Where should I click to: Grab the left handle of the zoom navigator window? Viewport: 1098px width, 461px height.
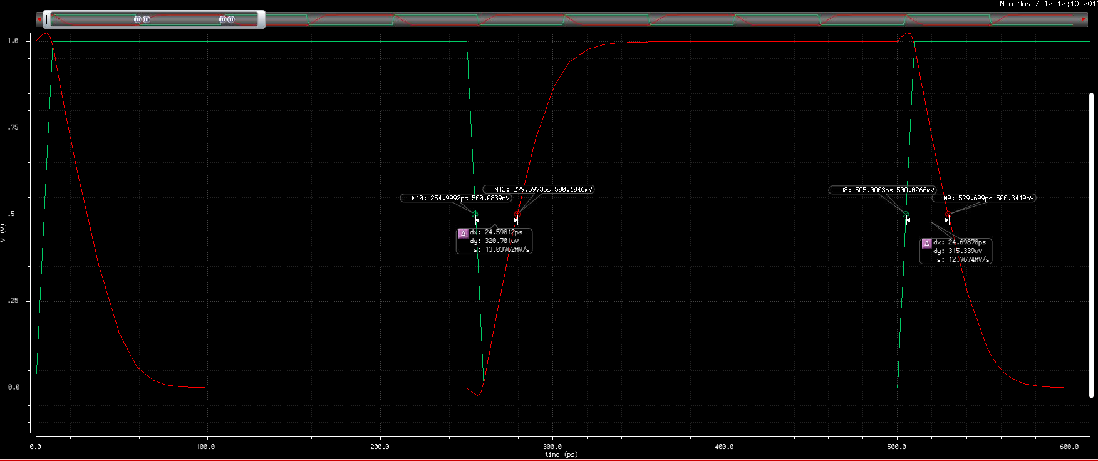coord(47,19)
